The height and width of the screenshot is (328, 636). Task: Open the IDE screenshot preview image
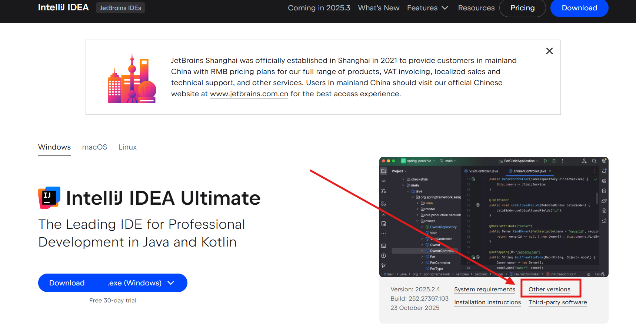[x=494, y=217]
